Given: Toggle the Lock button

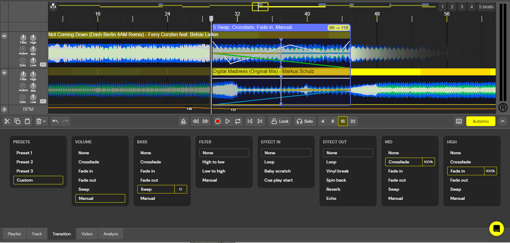Looking at the screenshot, I should (280, 121).
